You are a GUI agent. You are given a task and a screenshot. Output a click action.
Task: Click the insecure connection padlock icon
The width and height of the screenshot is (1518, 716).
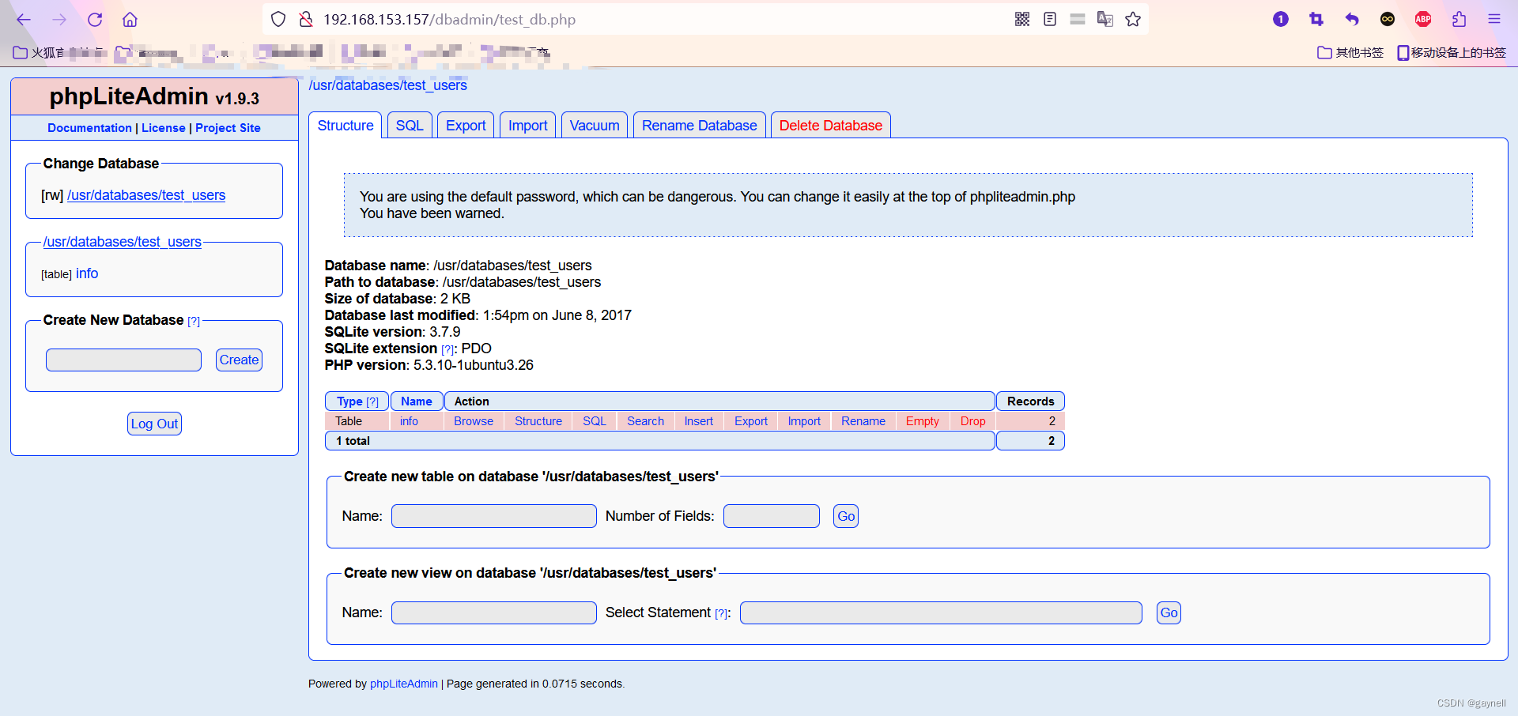coord(306,19)
